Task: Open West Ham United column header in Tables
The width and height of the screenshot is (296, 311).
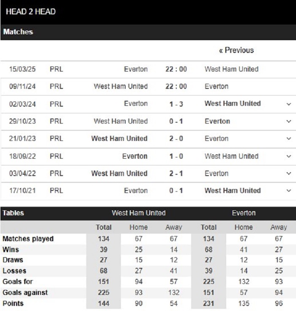Action: click(139, 213)
